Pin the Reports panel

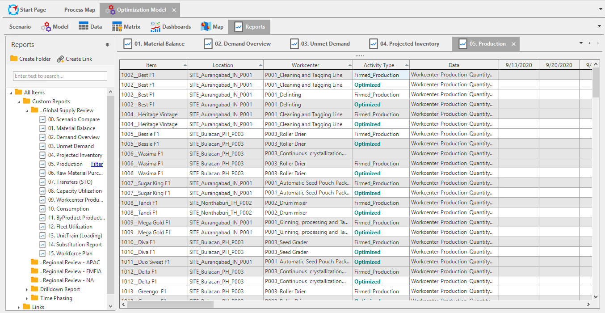[x=107, y=45]
